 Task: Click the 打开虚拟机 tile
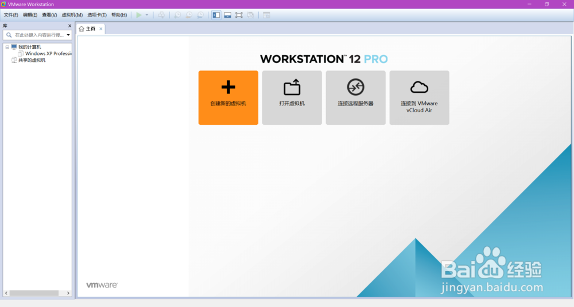click(292, 97)
